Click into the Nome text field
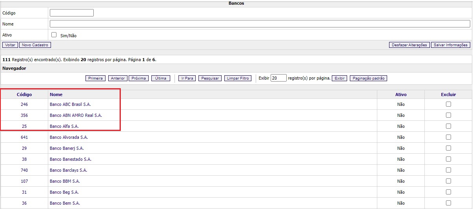Screen dimensions: 473x209 [260, 24]
